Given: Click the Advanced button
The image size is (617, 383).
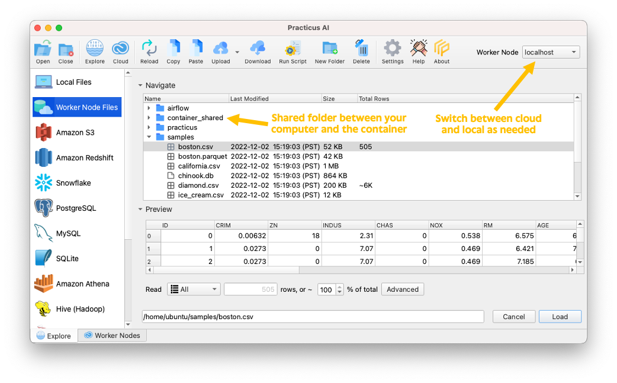Looking at the screenshot, I should coord(403,289).
